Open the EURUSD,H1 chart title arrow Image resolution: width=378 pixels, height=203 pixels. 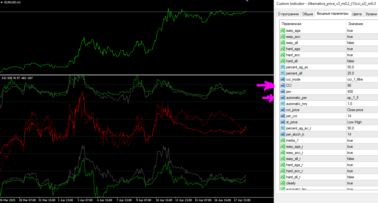(2, 2)
